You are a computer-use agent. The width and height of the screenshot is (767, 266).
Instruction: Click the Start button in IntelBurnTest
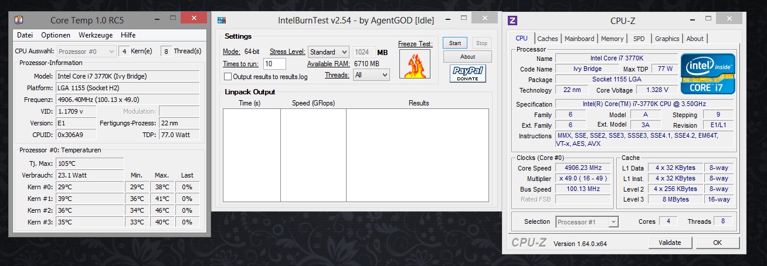[455, 43]
